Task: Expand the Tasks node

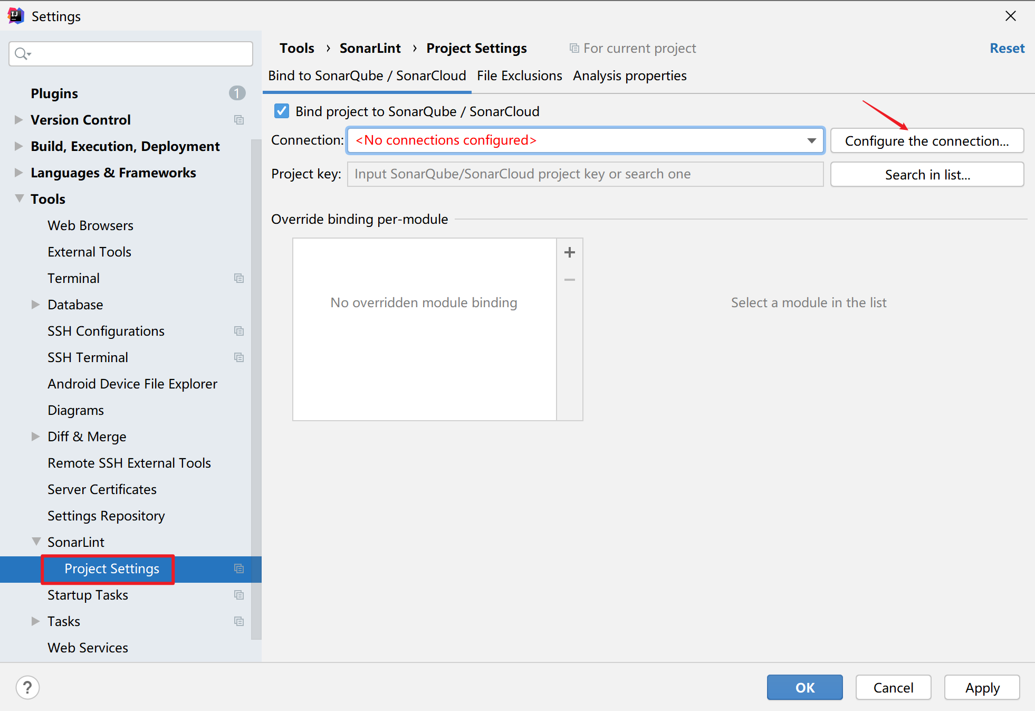Action: 35,621
